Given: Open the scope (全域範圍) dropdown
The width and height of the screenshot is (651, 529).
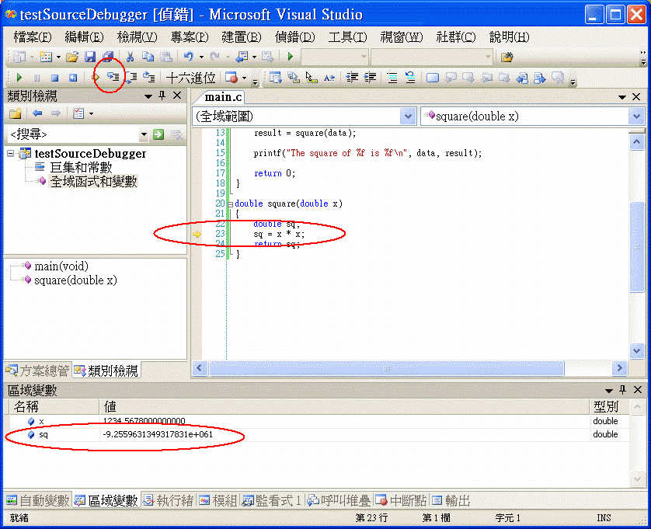Looking at the screenshot, I should click(x=408, y=117).
